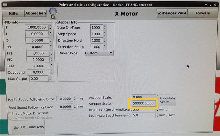This screenshot has height=136, width=220.
Task: Click spinner arrows of Maximale Beschleunigung
Action: point(157,115)
